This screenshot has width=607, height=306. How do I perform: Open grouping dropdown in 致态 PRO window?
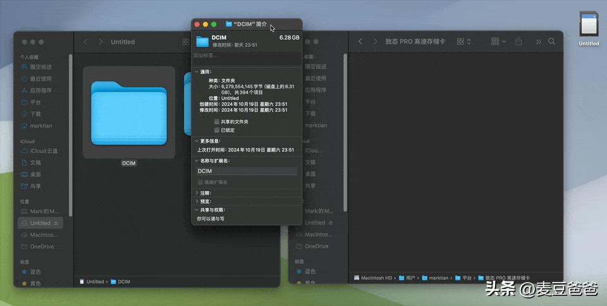(x=498, y=41)
